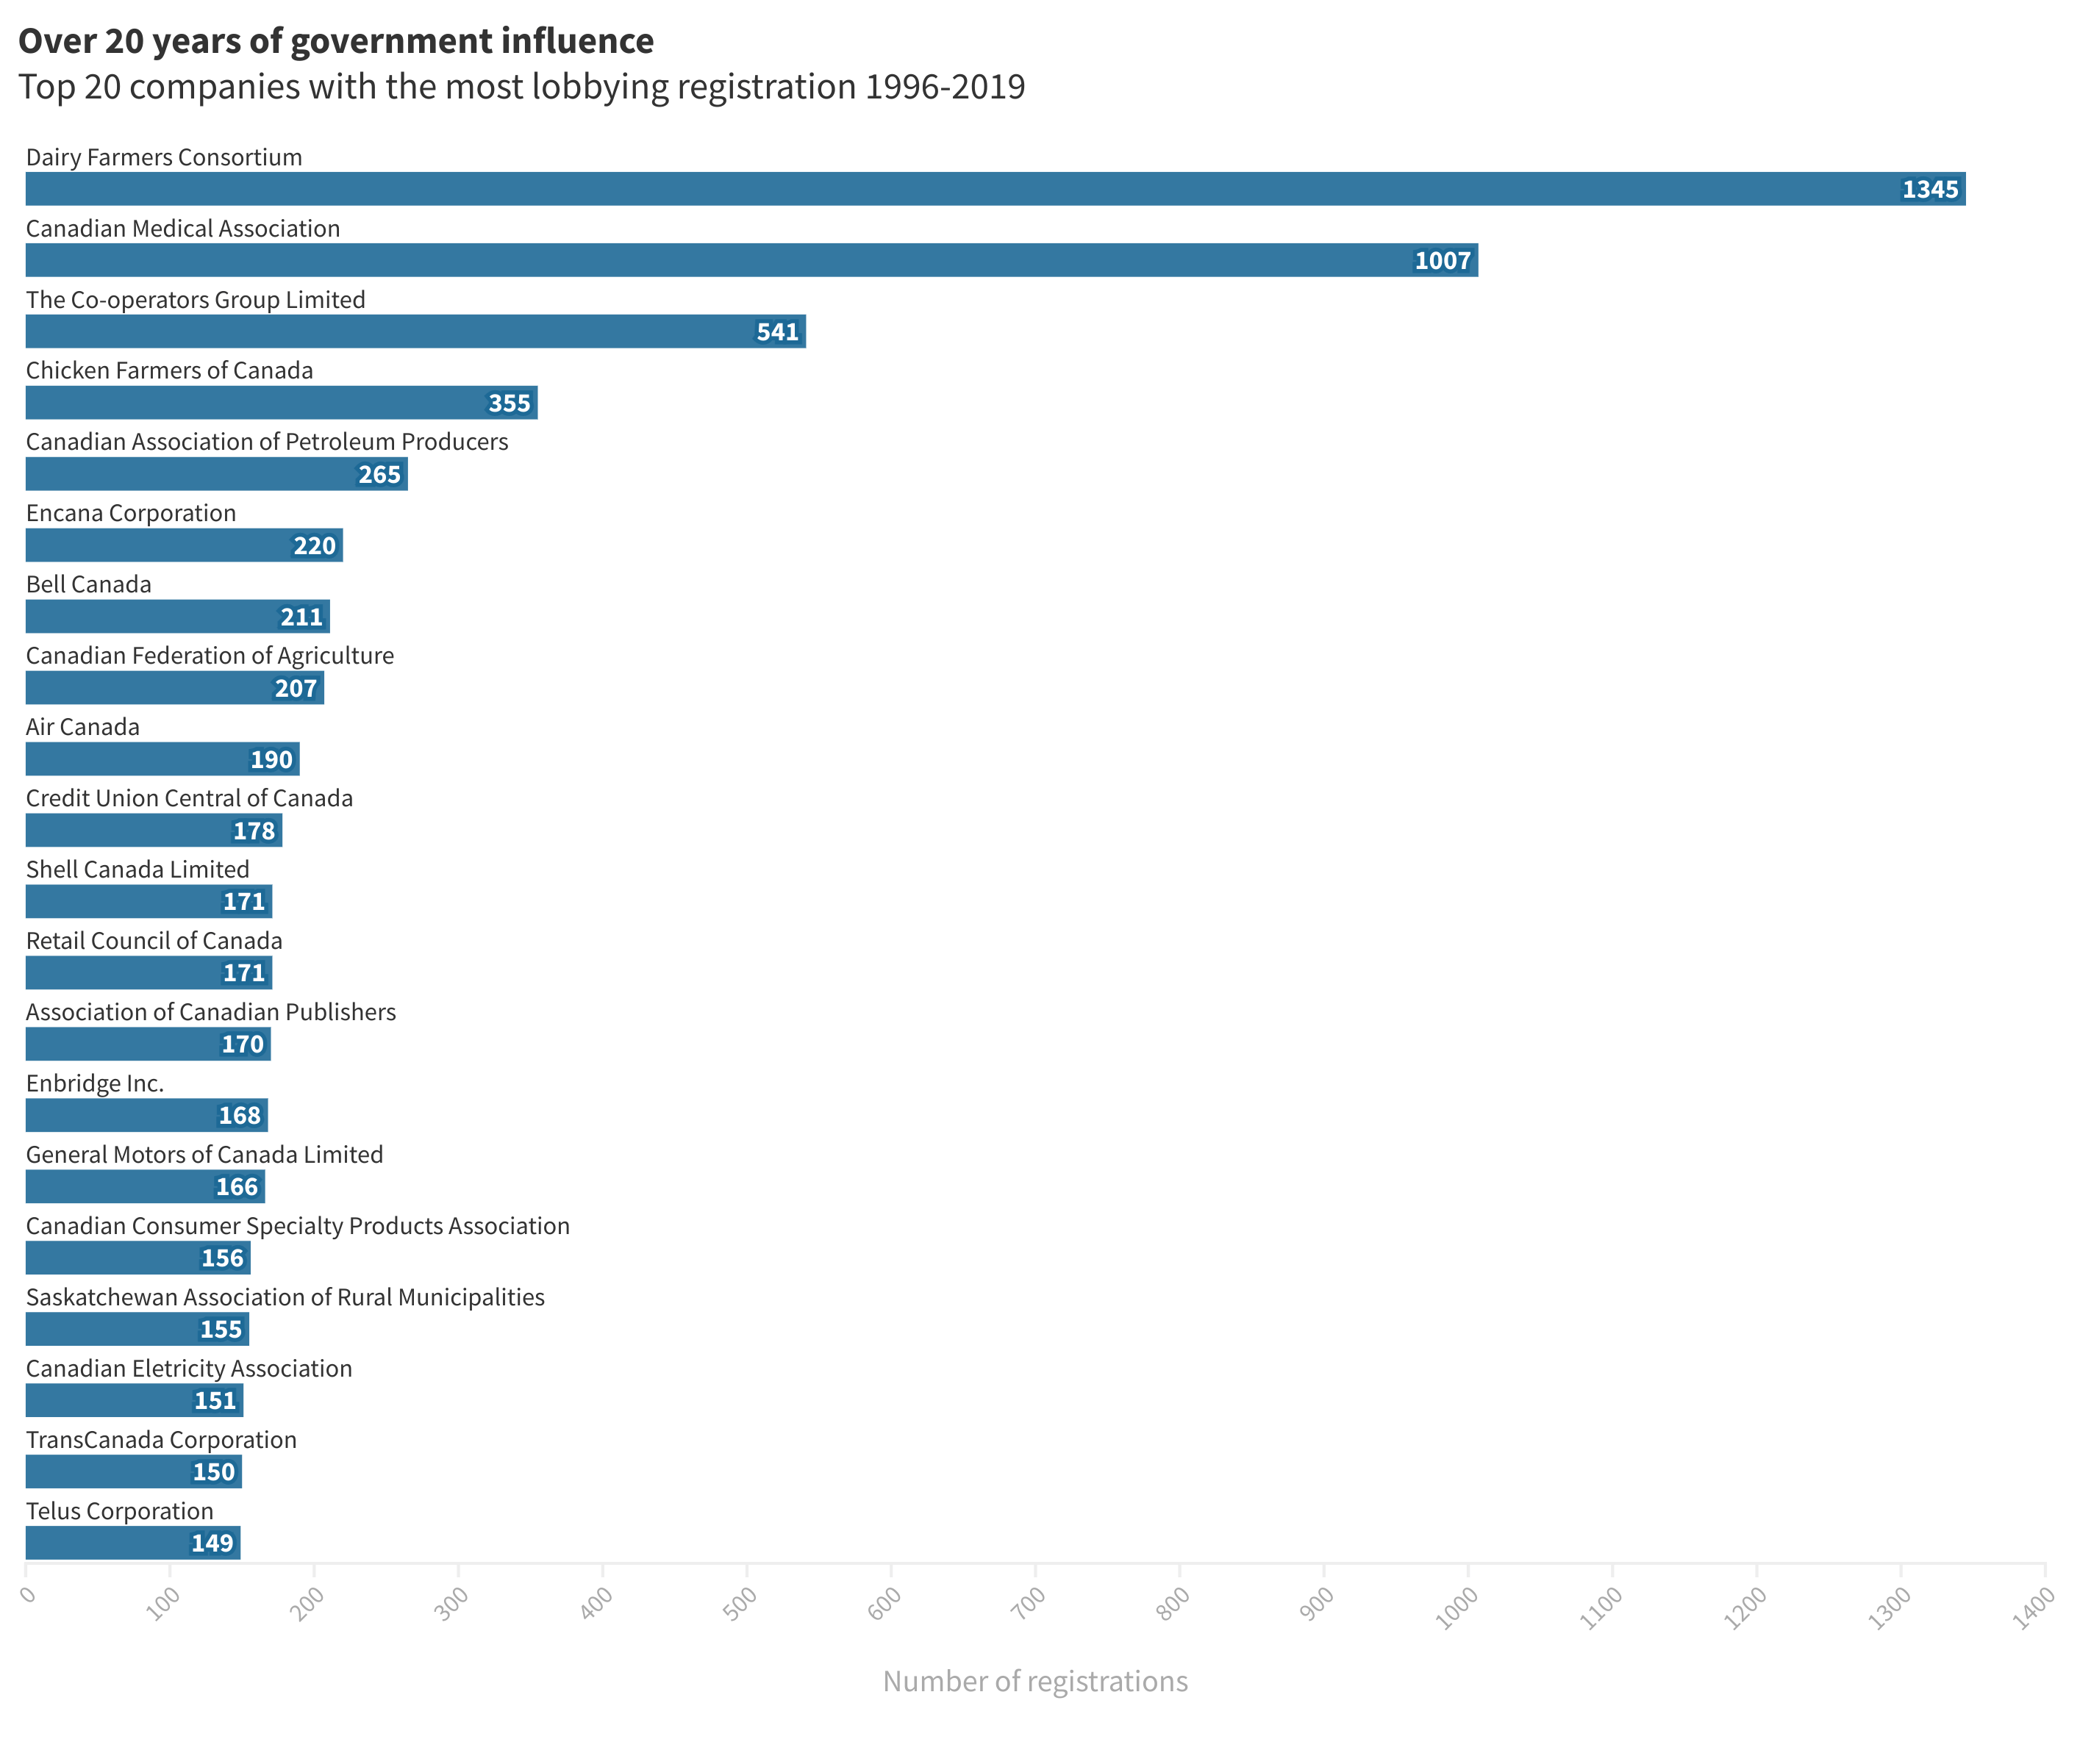Click the 500 axis tick label
The height and width of the screenshot is (1764, 2091).
(x=740, y=1604)
